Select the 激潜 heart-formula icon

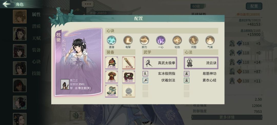(x=112, y=40)
